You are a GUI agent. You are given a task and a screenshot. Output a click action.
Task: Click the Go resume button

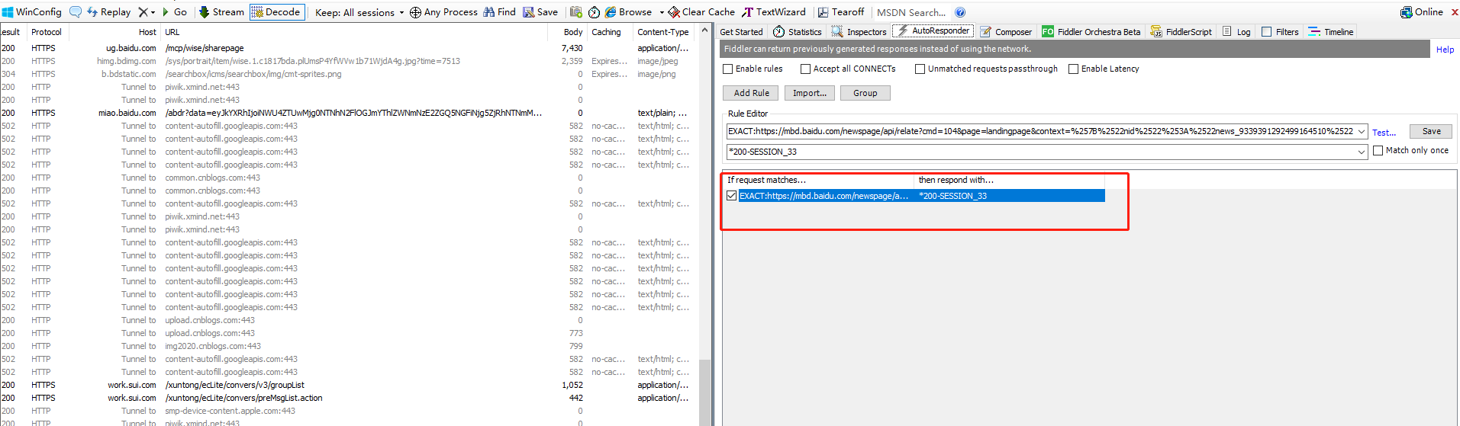174,12
